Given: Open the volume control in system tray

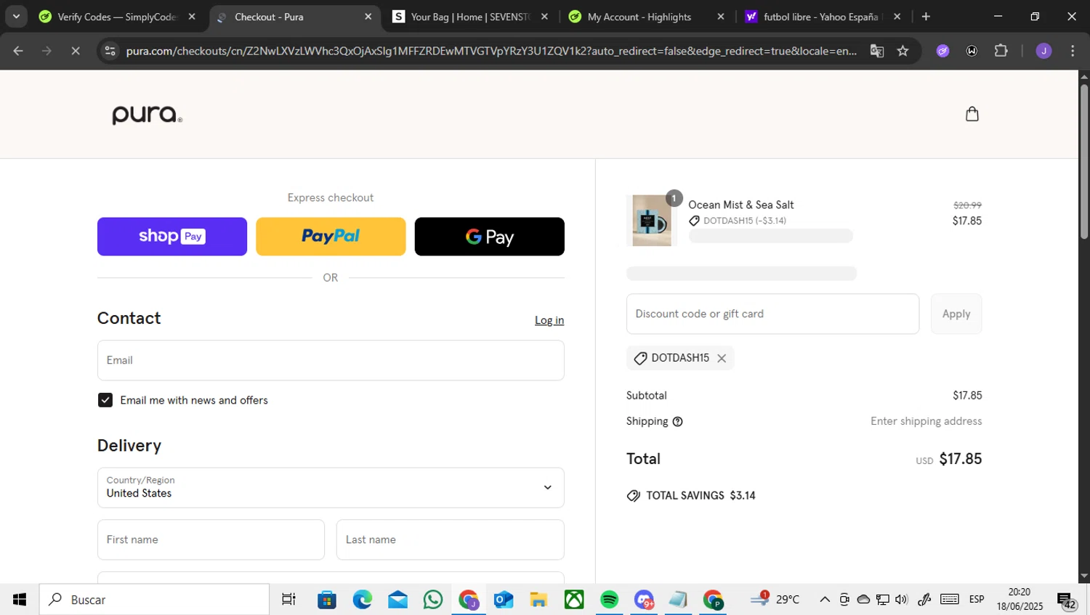Looking at the screenshot, I should [x=902, y=600].
